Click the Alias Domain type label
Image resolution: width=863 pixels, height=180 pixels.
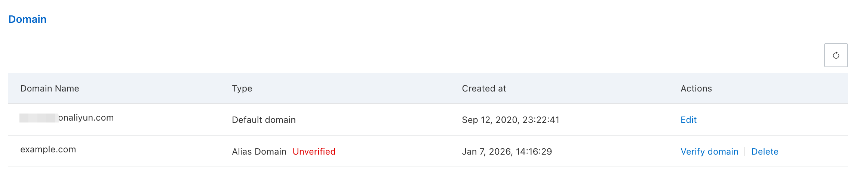259,152
